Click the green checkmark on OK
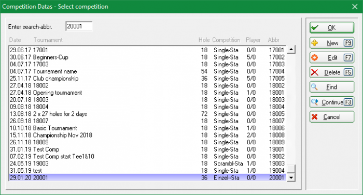This screenshot has width=363, height=195. (x=315, y=28)
